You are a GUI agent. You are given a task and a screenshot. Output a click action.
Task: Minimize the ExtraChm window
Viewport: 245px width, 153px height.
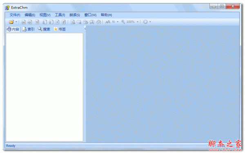[x=214, y=7]
